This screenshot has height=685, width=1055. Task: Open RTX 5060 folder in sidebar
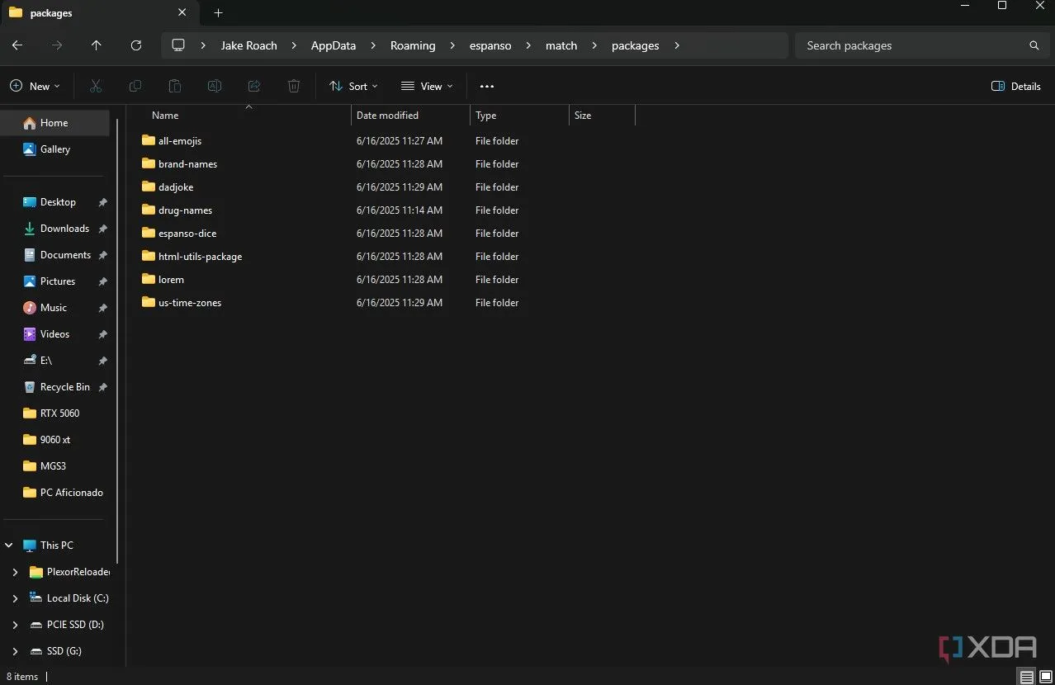point(59,413)
